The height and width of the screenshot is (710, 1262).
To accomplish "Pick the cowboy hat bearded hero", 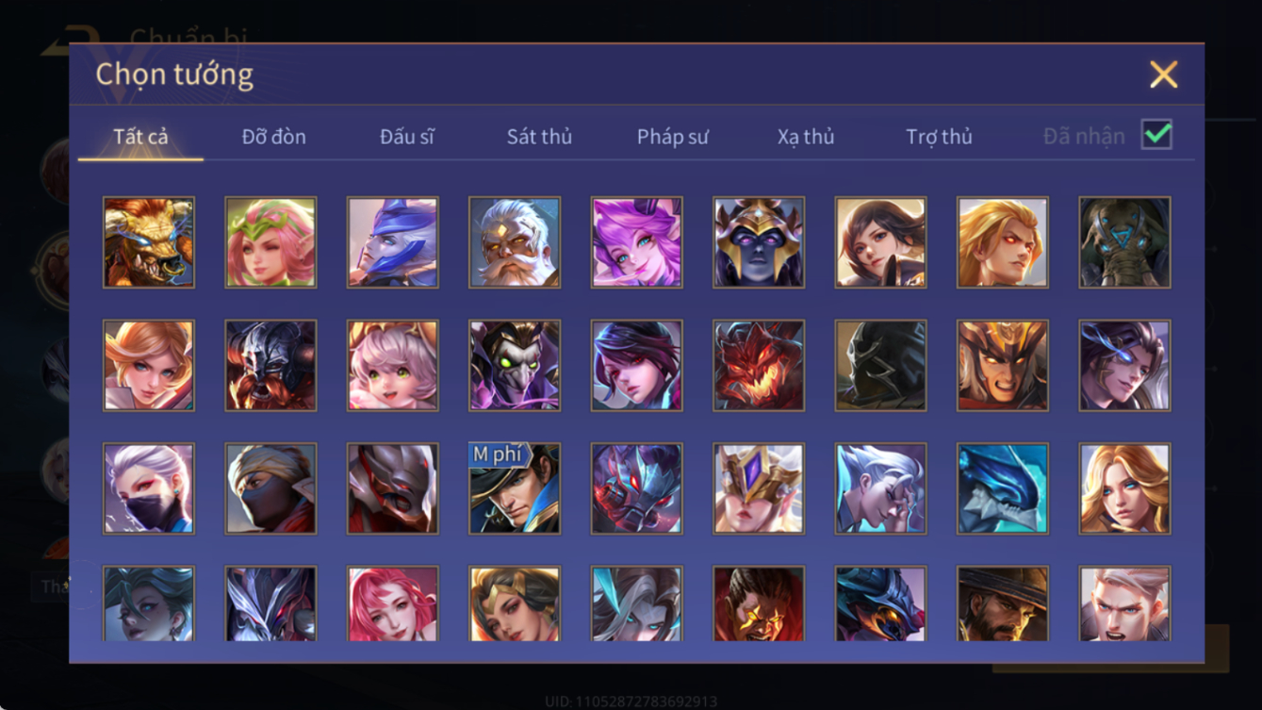I will (x=1003, y=603).
